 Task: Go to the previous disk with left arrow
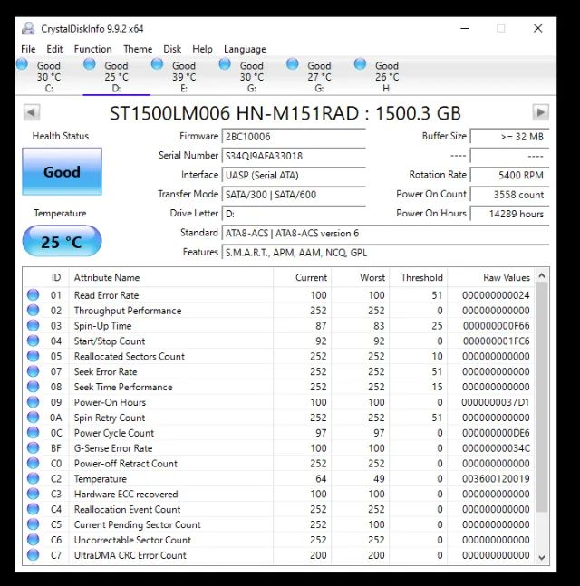coord(32,112)
